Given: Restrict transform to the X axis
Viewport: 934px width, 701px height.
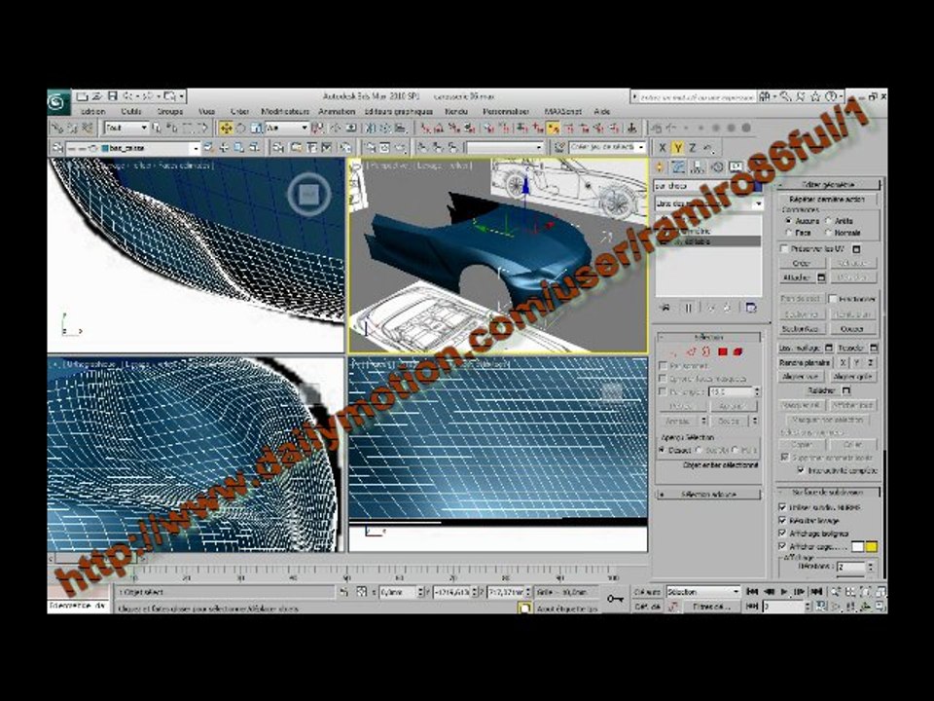Looking at the screenshot, I should 663,148.
